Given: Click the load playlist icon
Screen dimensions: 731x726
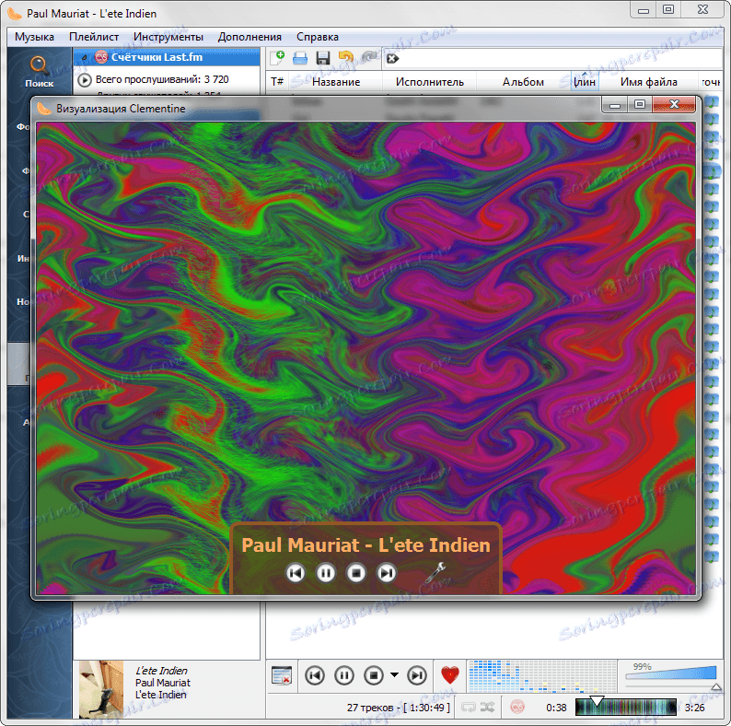Looking at the screenshot, I should coord(300,58).
